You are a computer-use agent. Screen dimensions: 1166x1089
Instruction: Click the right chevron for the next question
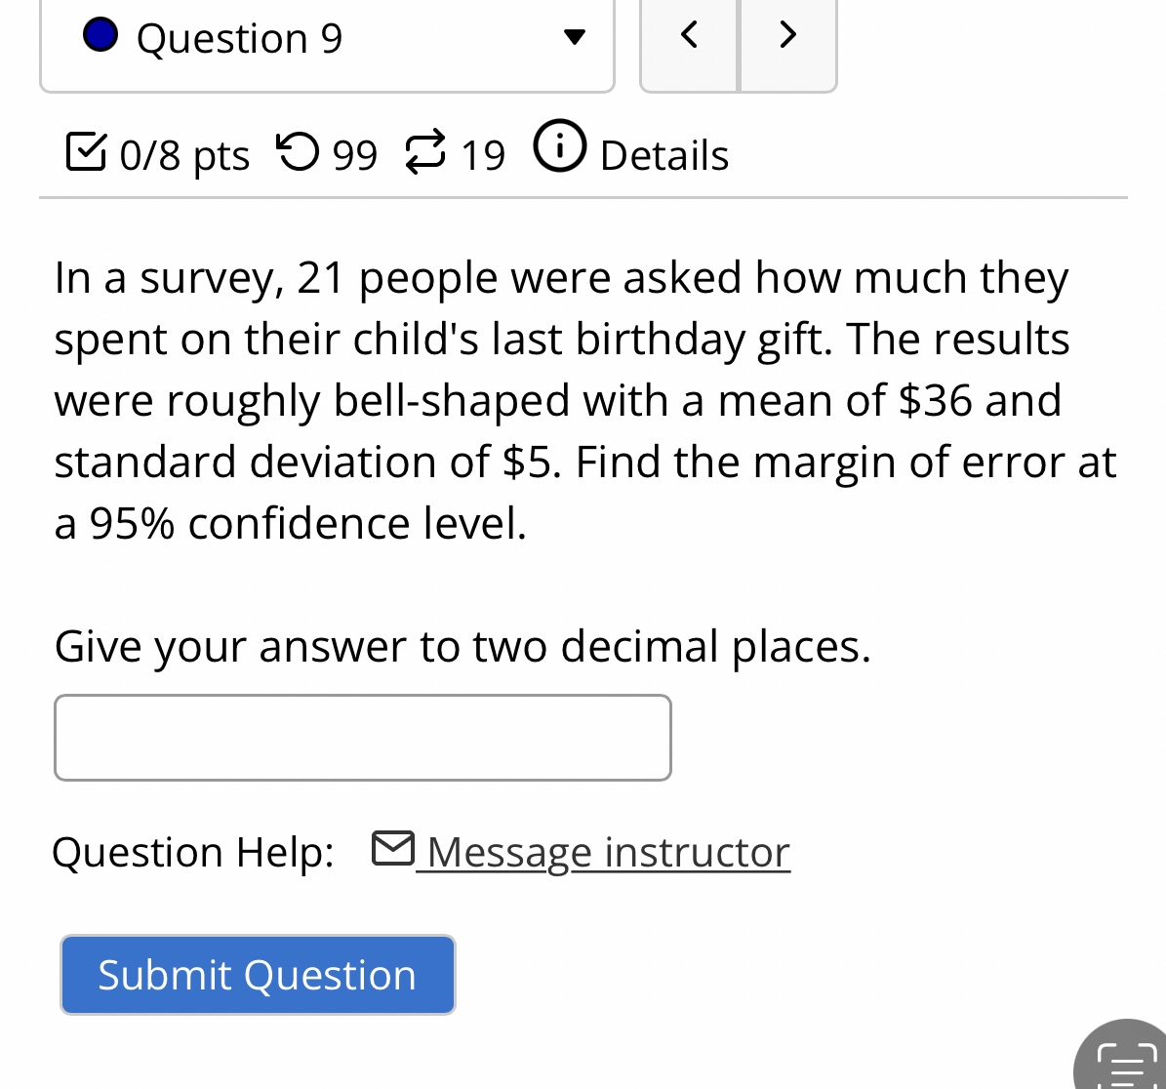[787, 35]
